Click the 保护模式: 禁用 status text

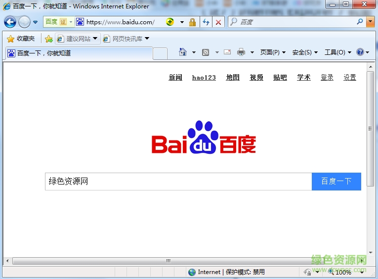point(245,272)
